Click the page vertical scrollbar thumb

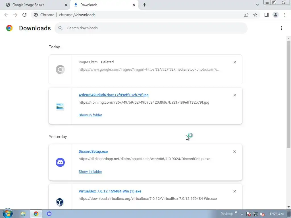[x=288, y=94]
